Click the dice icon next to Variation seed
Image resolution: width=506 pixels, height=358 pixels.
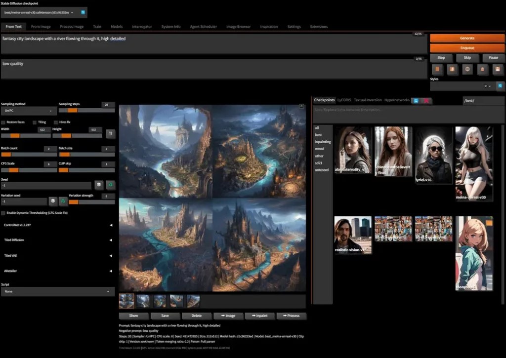pos(52,201)
